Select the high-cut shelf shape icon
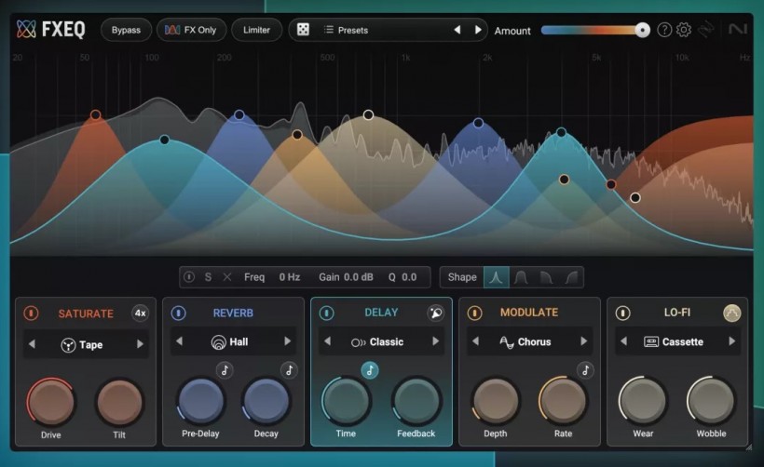764x467 pixels. click(x=546, y=277)
